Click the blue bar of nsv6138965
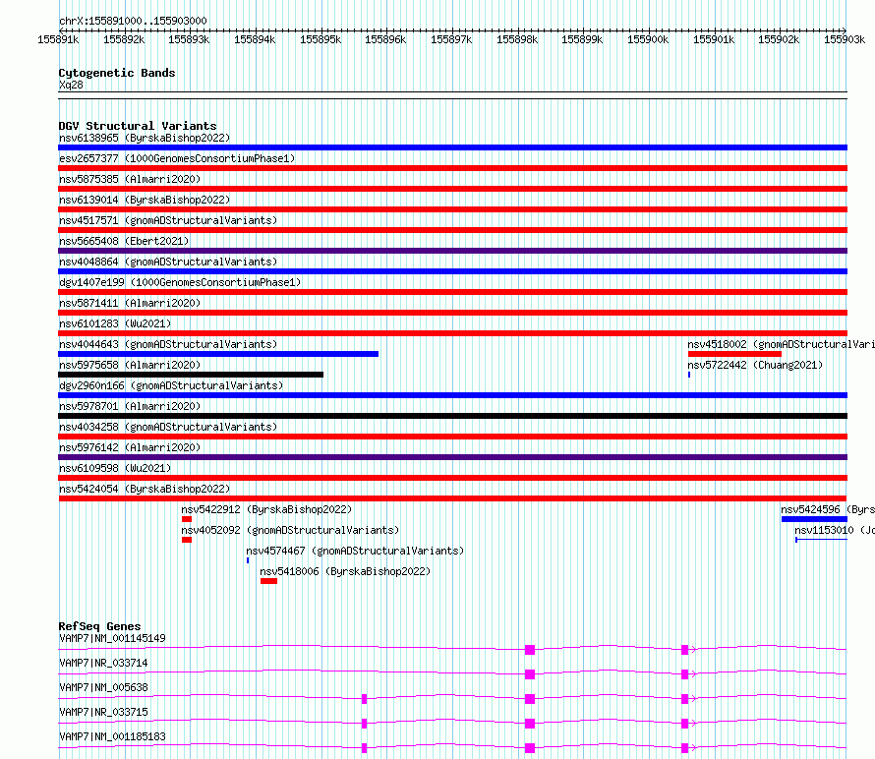Viewport: 875px width, 759px height. coord(452,147)
